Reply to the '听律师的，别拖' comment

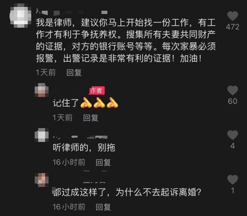[103, 162]
